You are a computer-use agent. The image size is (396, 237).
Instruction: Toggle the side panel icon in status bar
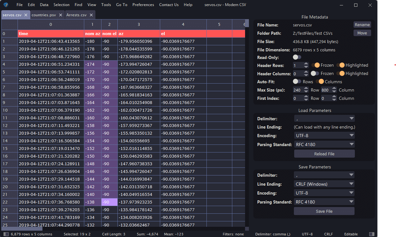tap(372, 234)
